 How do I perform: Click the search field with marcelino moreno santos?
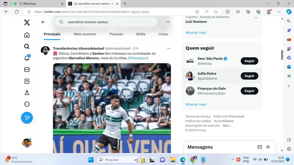click(x=109, y=22)
